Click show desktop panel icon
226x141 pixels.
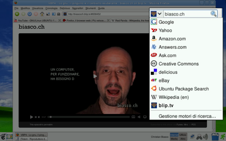click(10, 136)
